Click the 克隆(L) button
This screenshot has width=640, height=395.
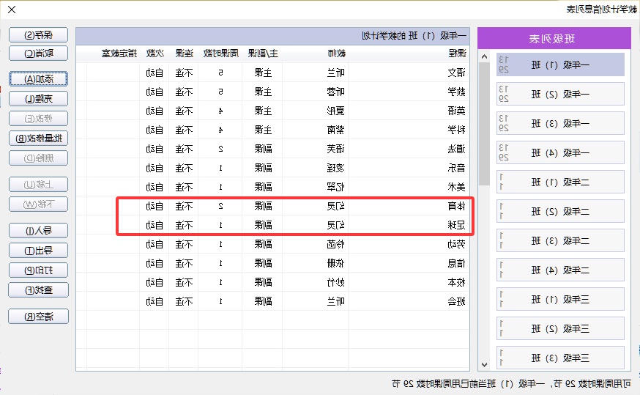(38, 99)
